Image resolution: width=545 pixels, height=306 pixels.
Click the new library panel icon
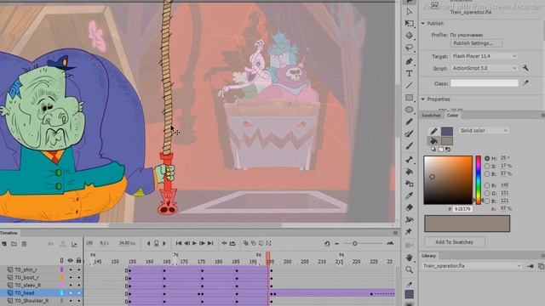541,266
